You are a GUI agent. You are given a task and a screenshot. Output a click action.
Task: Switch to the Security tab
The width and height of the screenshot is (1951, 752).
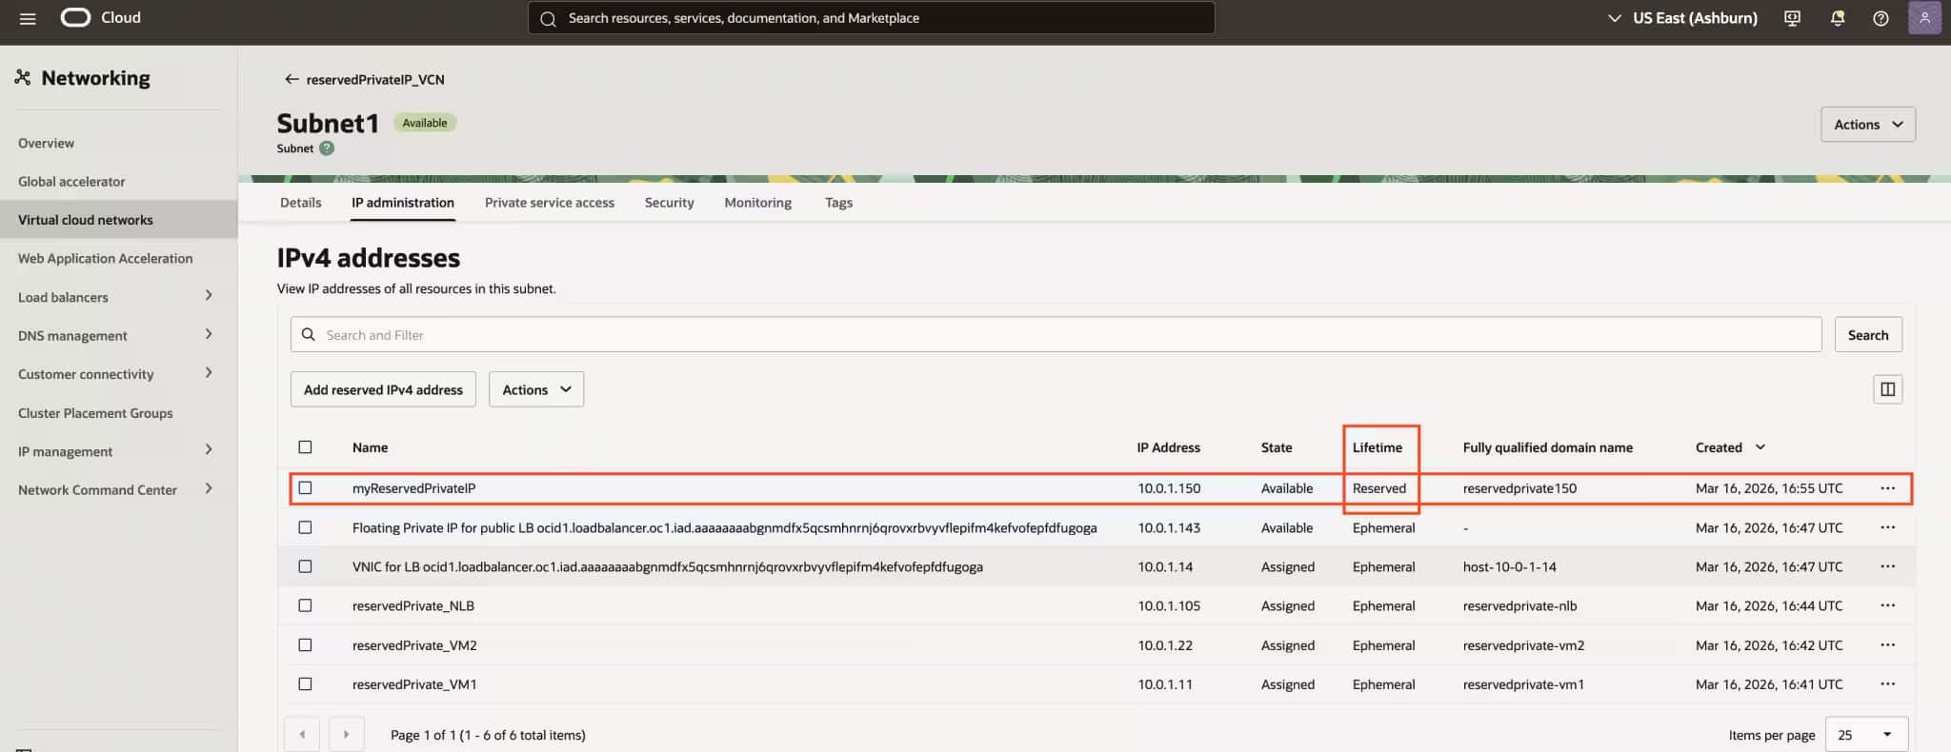tap(670, 203)
